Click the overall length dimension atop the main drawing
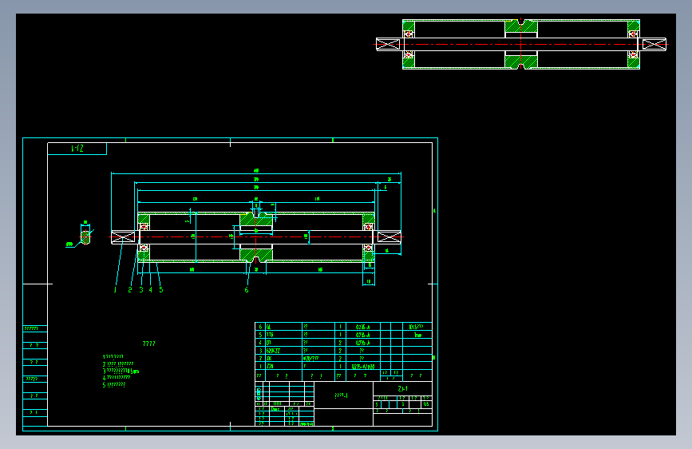 click(x=256, y=171)
